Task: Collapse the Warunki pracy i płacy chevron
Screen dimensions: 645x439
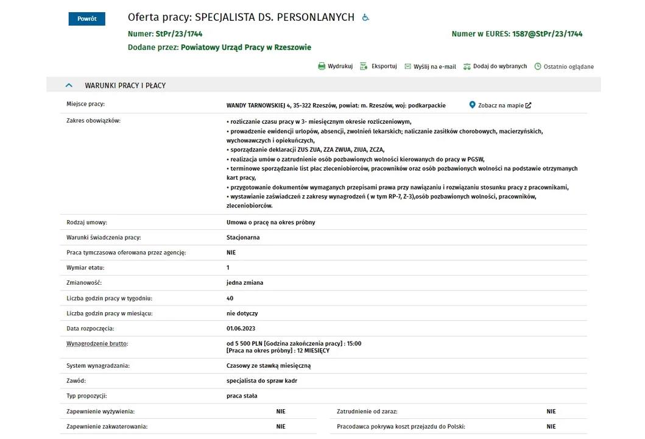Action: [x=69, y=85]
